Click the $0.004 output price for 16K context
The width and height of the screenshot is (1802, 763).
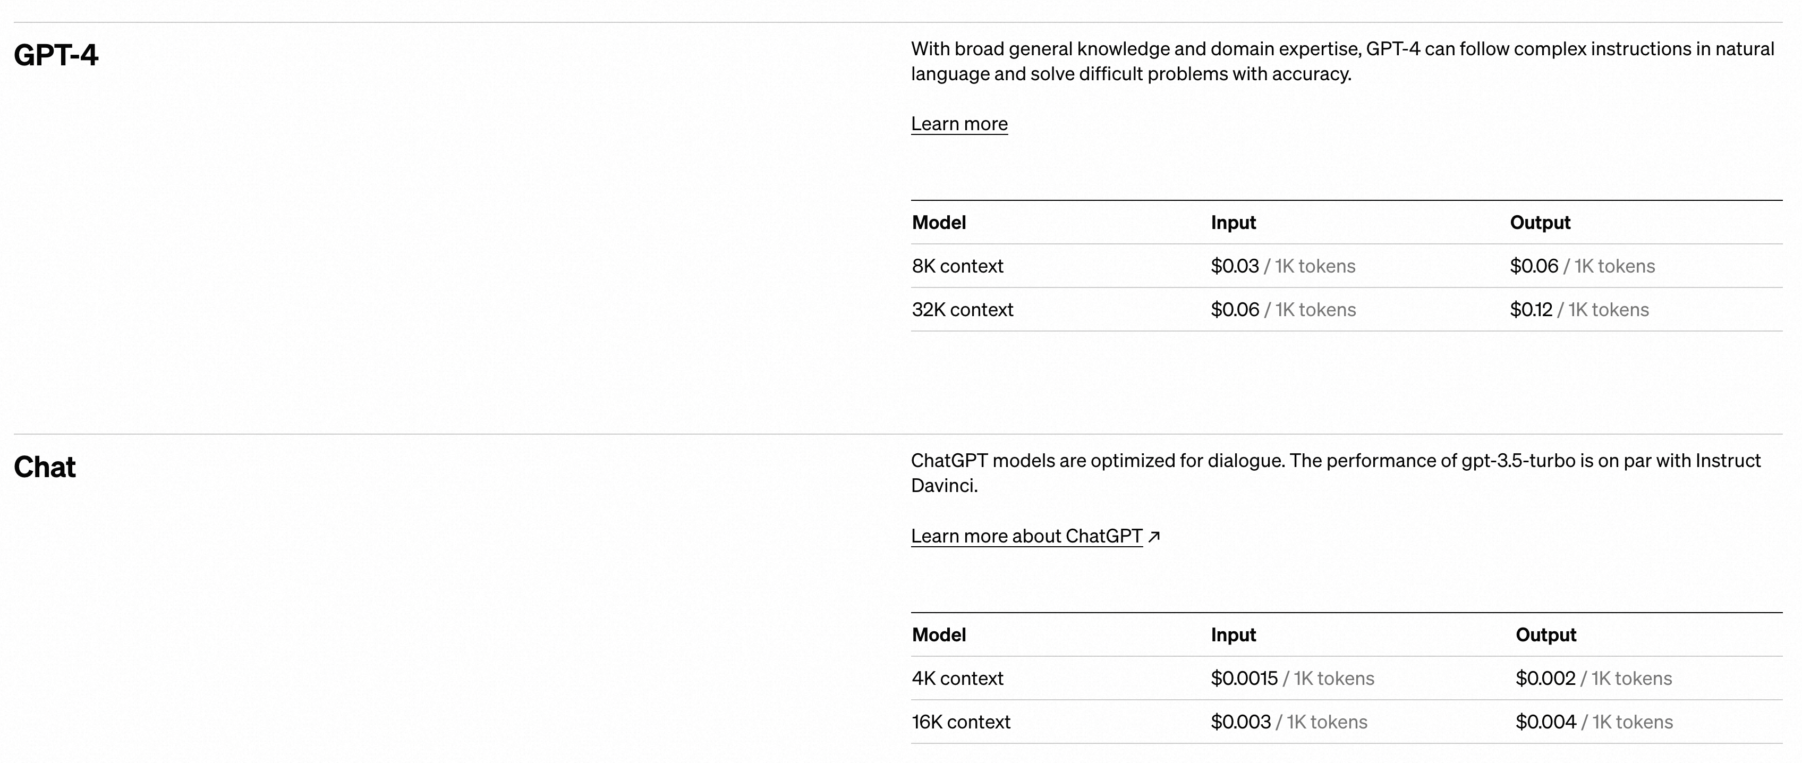coord(1545,721)
